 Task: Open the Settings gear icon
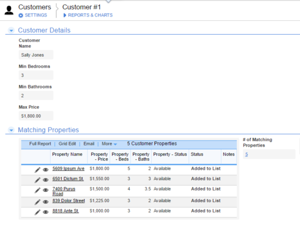click(x=21, y=15)
